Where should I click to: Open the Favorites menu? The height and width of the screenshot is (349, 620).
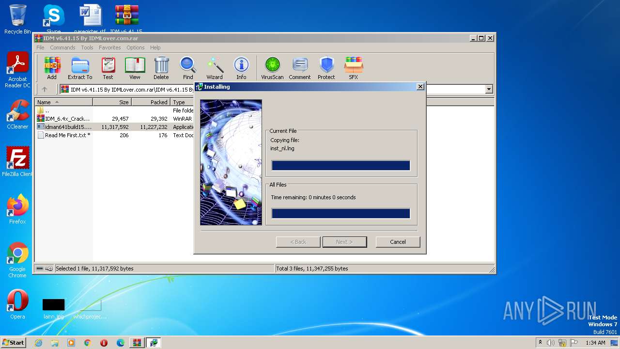coord(110,48)
